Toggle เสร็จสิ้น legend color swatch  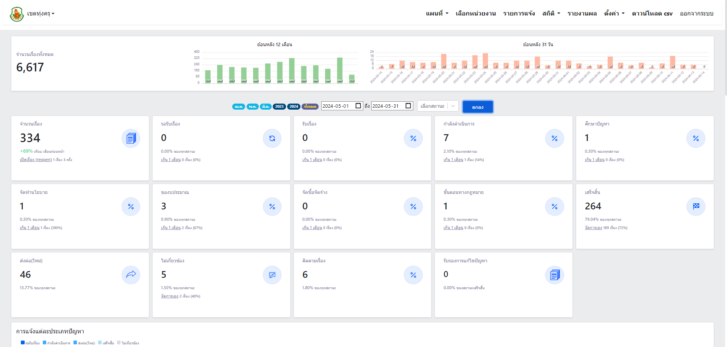(100, 343)
